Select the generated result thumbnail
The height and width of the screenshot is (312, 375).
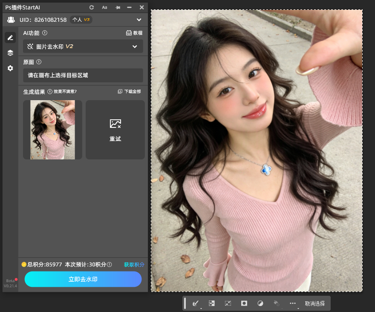click(x=52, y=130)
